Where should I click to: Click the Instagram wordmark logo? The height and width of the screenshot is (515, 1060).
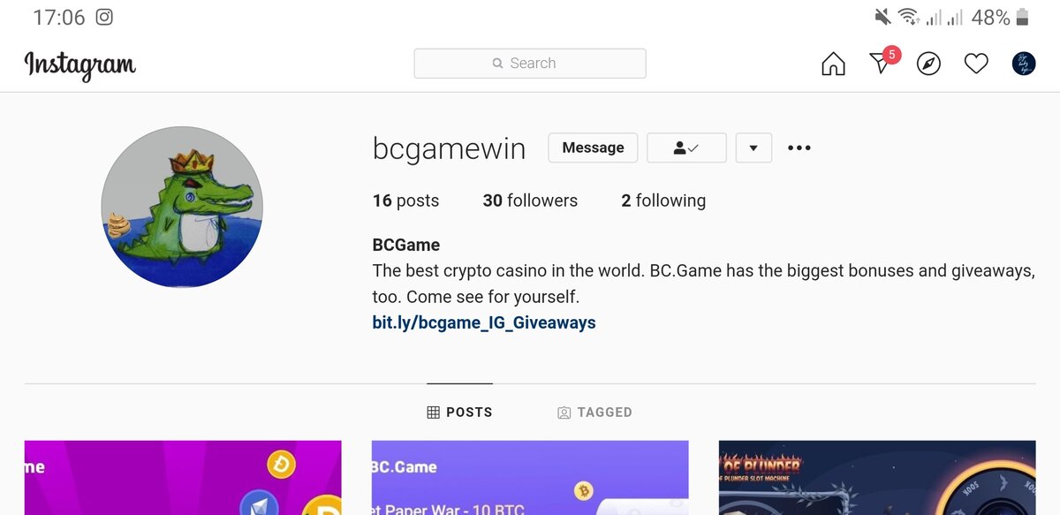(80, 65)
